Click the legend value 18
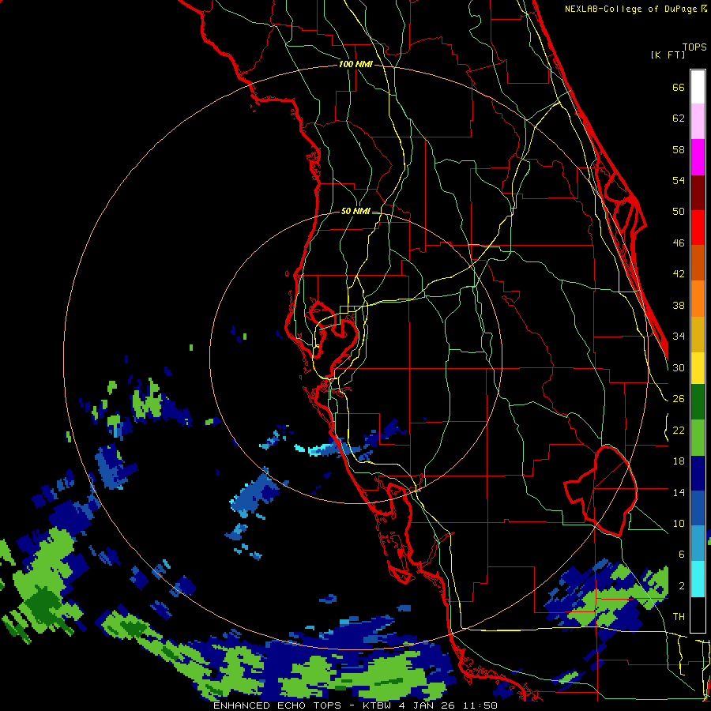This screenshot has height=711, width=711. point(679,461)
